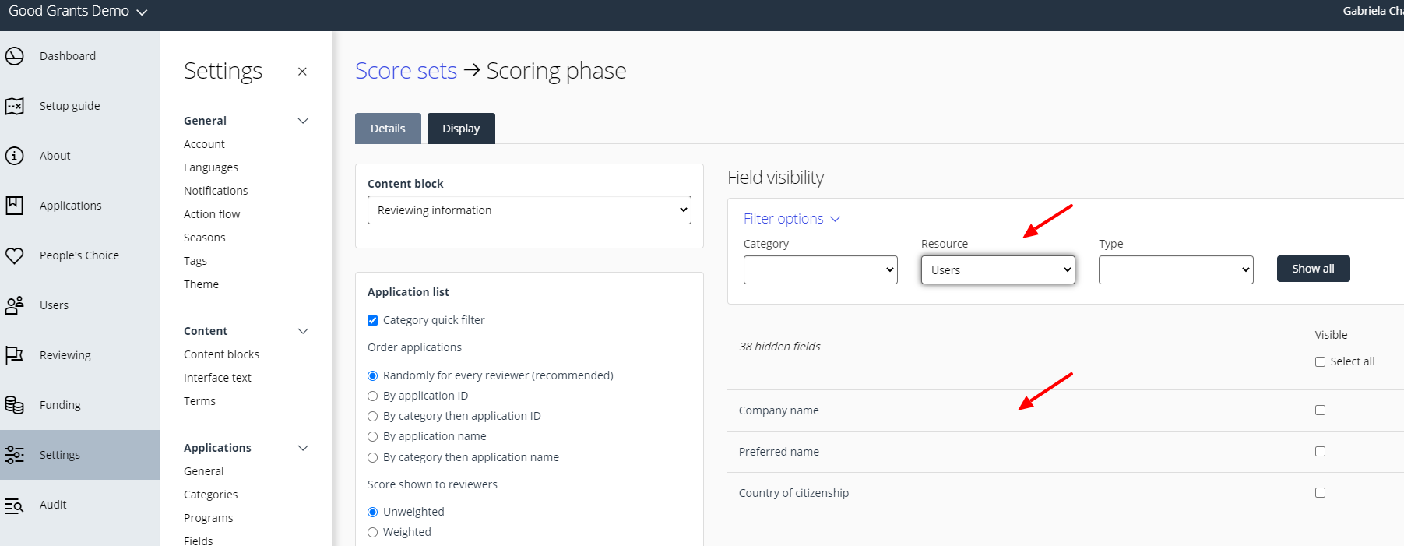This screenshot has height=546, width=1404.
Task: Open Seasons settings link
Action: click(x=205, y=238)
